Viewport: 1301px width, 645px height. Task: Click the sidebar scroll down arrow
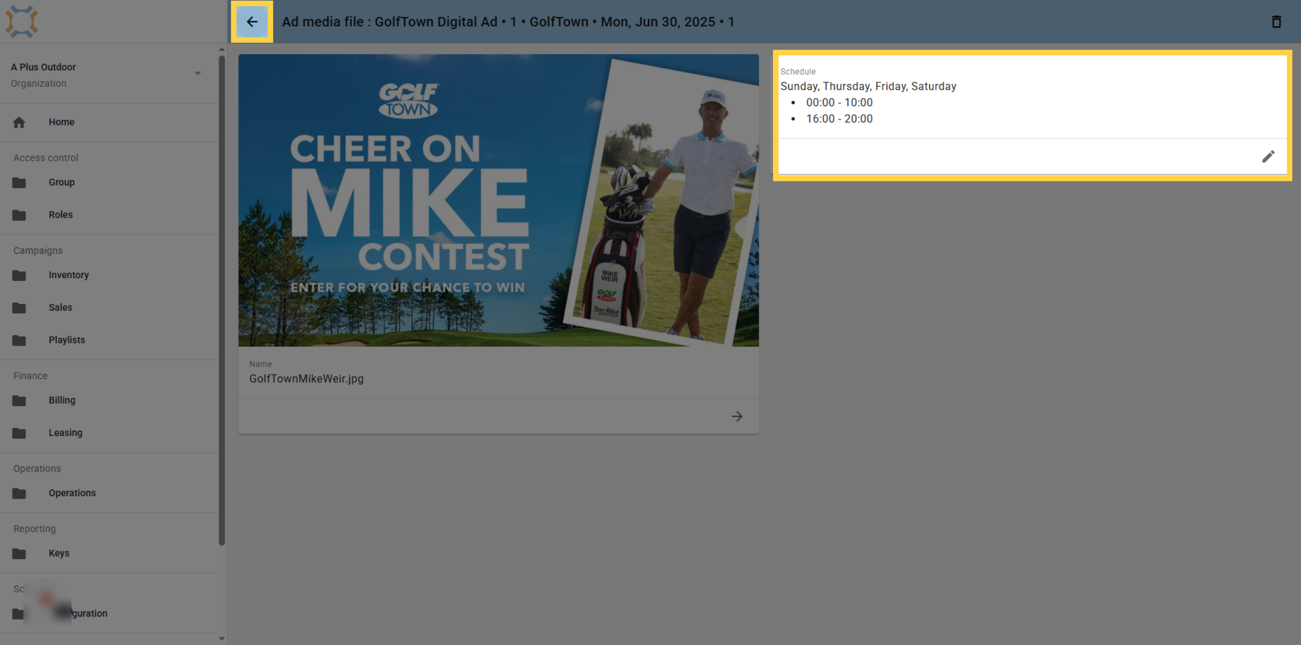tap(222, 639)
